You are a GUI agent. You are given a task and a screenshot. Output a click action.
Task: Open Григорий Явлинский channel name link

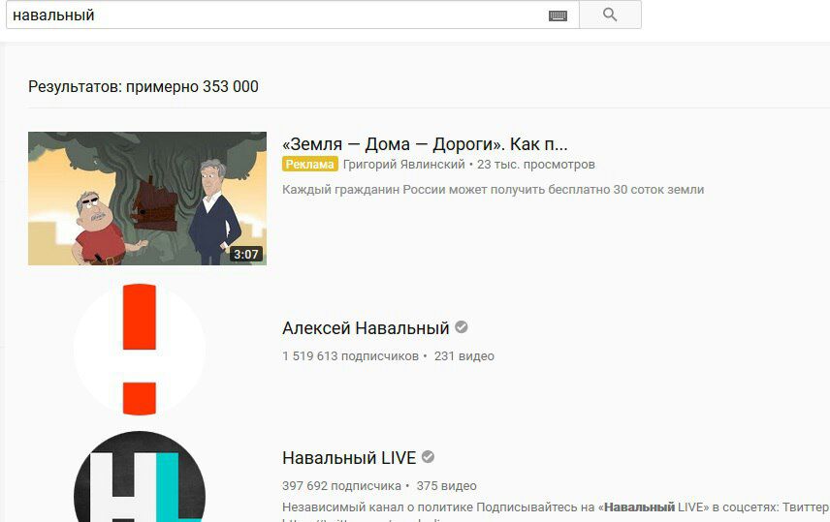point(404,165)
